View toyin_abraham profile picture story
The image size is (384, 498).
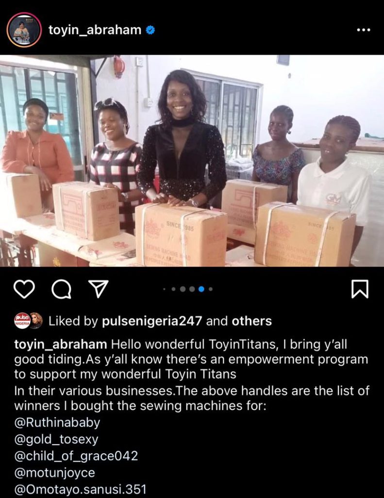tap(24, 30)
